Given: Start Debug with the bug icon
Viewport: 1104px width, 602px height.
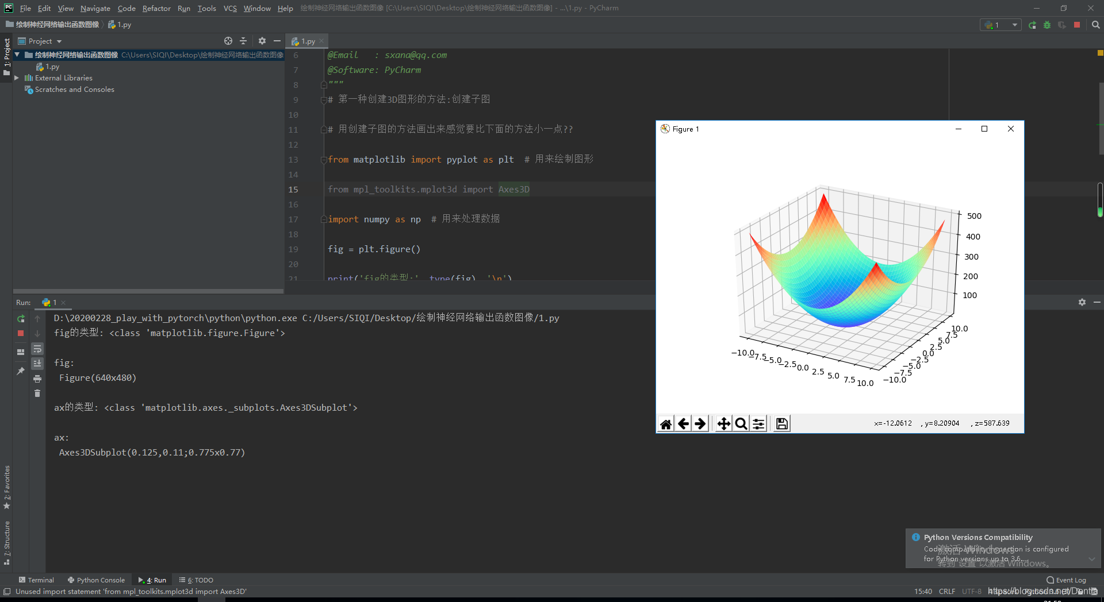Looking at the screenshot, I should pos(1048,25).
